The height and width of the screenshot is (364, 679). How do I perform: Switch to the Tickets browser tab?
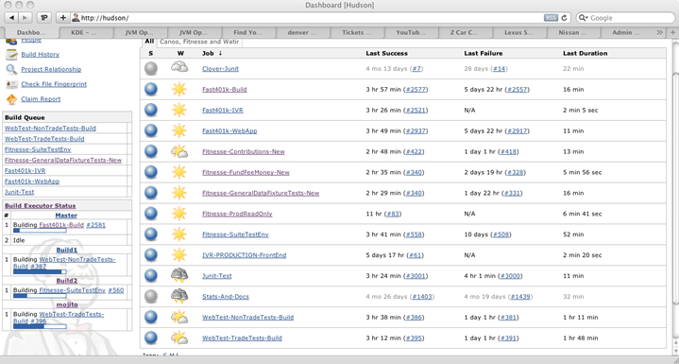coord(357,32)
